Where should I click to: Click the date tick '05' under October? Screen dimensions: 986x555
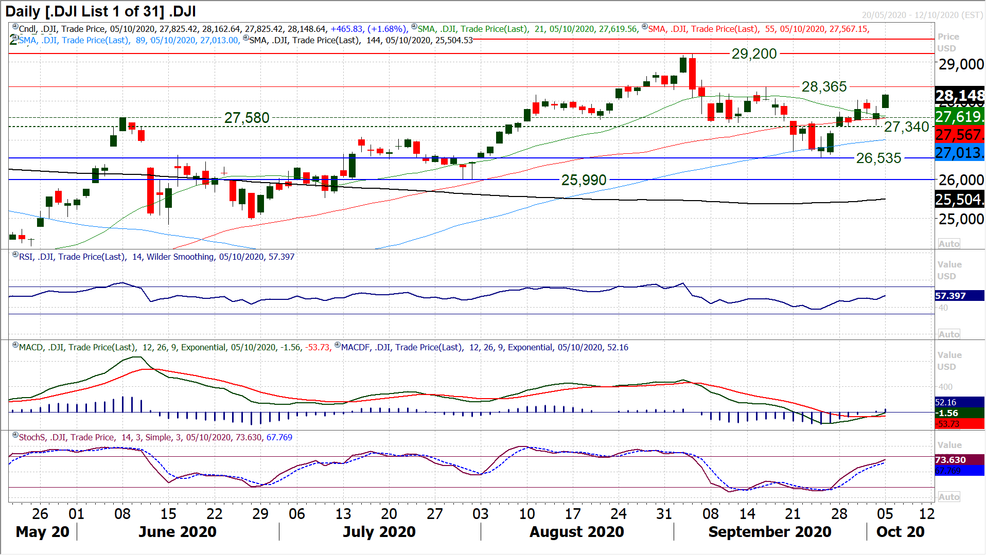tap(885, 514)
